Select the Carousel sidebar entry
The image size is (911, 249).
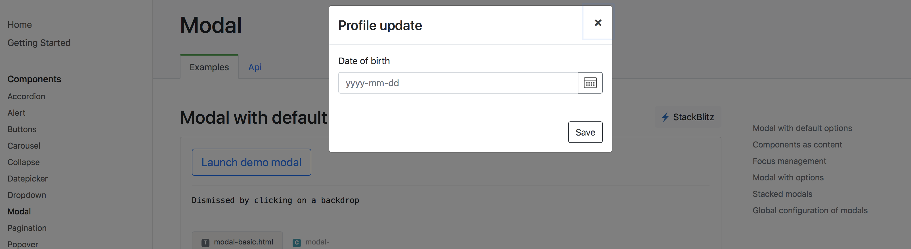coord(23,145)
